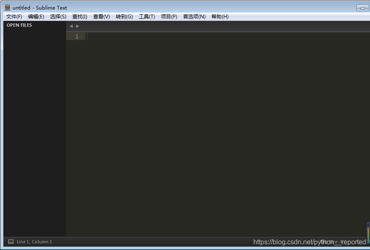
Task: Open the 帮助(H) menu
Action: (220, 17)
